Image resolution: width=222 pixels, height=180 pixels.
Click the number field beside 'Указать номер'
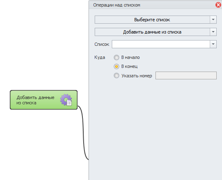[x=186, y=76]
